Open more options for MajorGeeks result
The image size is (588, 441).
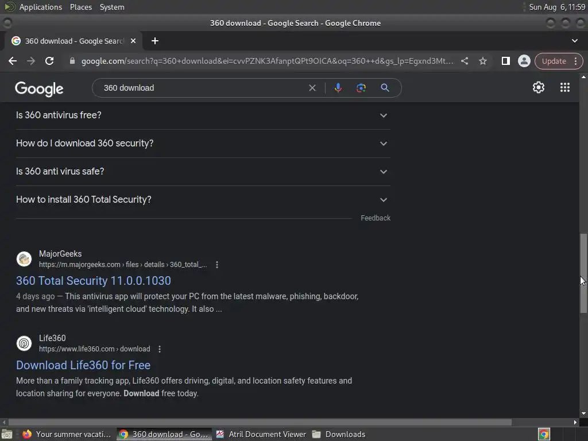216,265
